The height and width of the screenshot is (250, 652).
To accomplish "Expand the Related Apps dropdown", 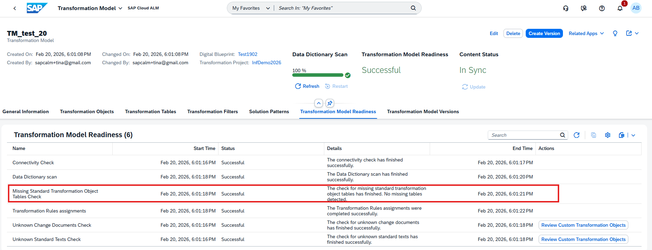I will tap(586, 33).
